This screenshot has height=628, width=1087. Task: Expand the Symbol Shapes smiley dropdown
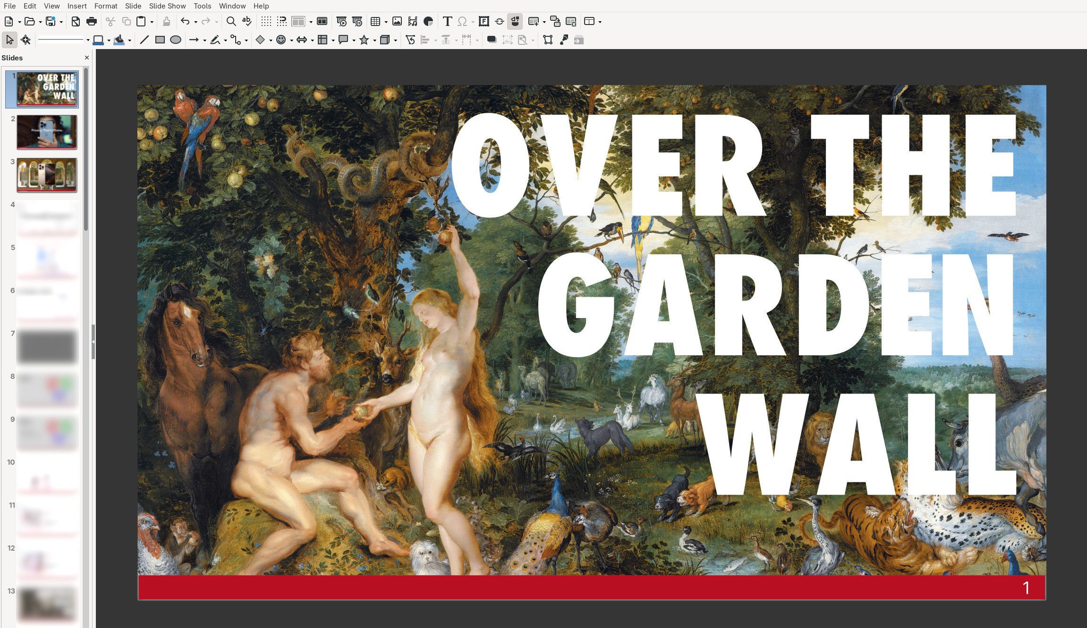[291, 41]
